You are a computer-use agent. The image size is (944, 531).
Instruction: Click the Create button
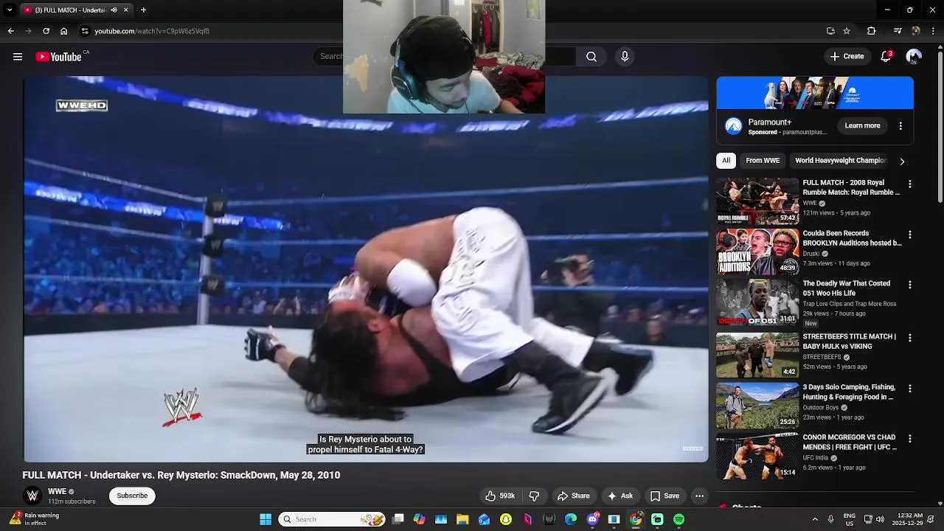[x=847, y=57]
